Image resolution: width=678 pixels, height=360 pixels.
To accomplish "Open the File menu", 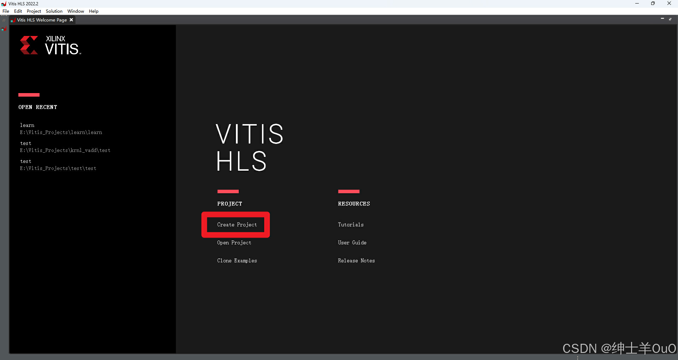I will (x=6, y=11).
